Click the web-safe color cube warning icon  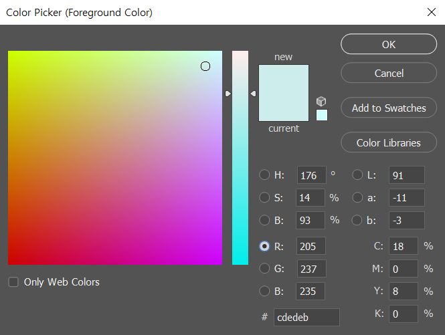tap(321, 102)
